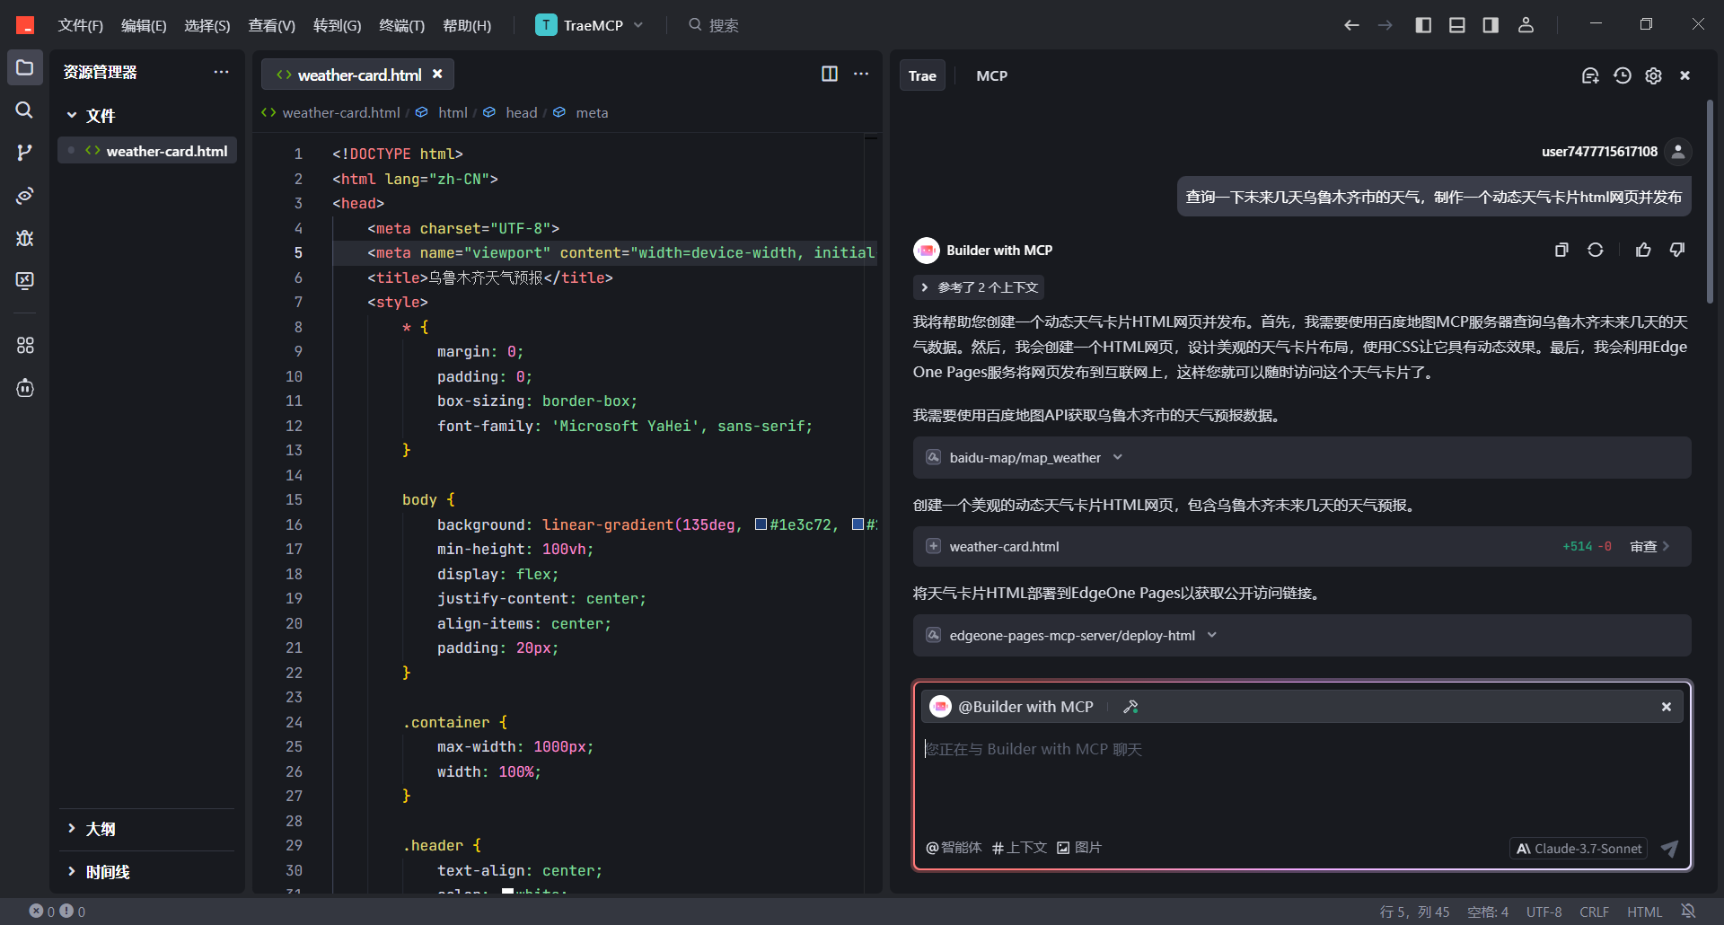The image size is (1724, 925).
Task: Toggle the bottom panel layout icon
Action: point(1457,25)
